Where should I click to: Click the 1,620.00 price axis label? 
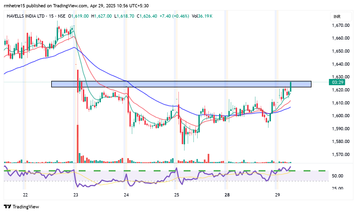(x=341, y=90)
